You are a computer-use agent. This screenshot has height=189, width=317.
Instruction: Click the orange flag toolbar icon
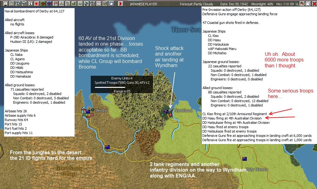point(55,4)
